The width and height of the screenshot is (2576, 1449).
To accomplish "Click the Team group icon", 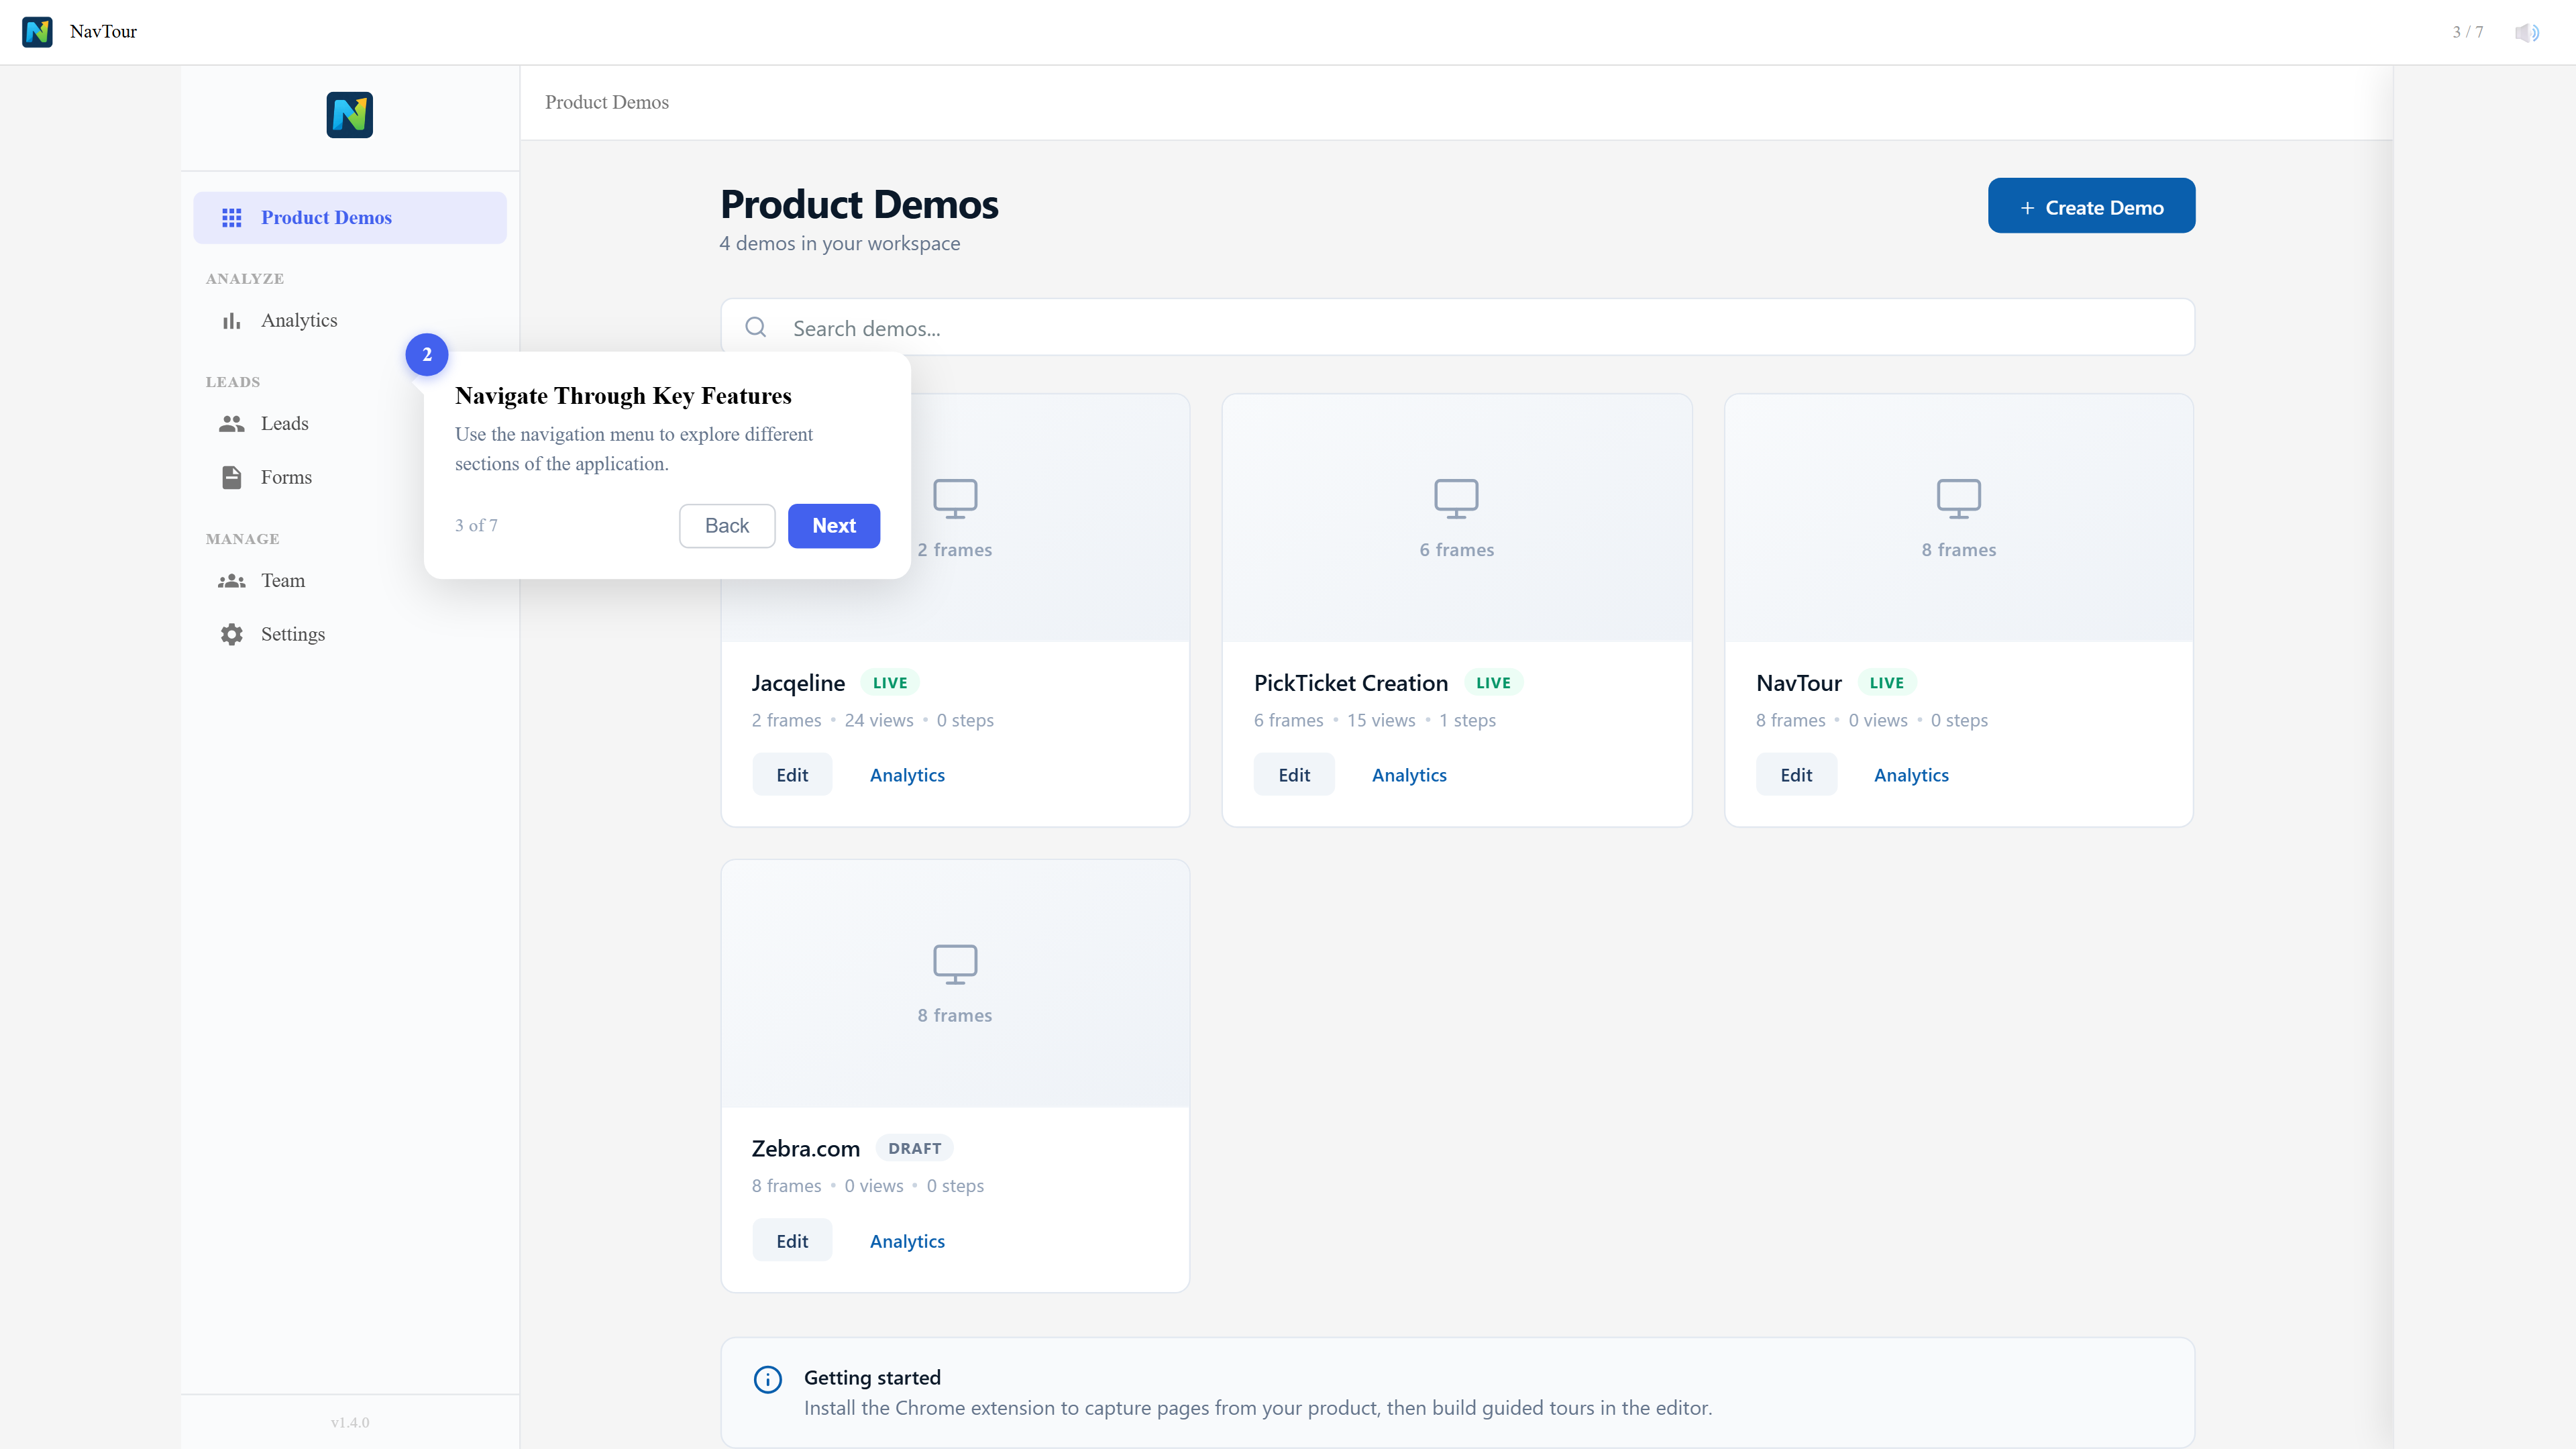I will pos(232,580).
